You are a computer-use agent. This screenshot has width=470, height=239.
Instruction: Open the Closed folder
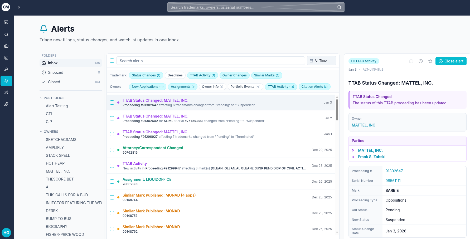[71, 82]
